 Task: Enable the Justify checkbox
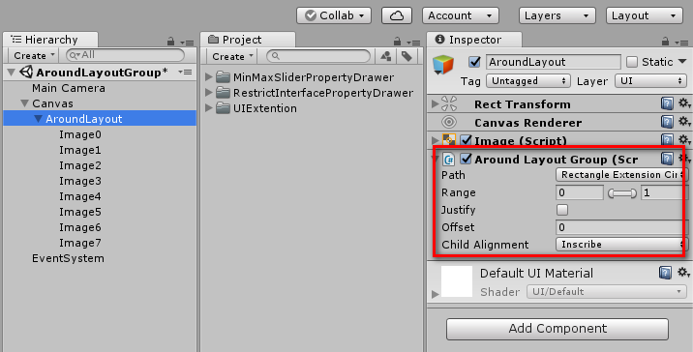pyautogui.click(x=562, y=210)
